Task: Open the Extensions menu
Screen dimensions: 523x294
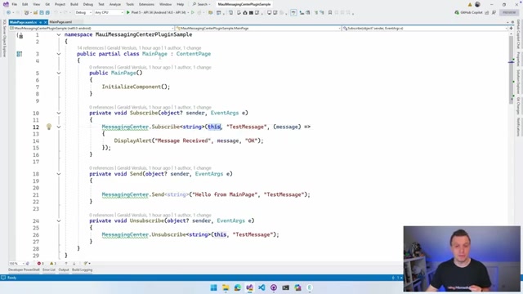Action: [x=146, y=4]
